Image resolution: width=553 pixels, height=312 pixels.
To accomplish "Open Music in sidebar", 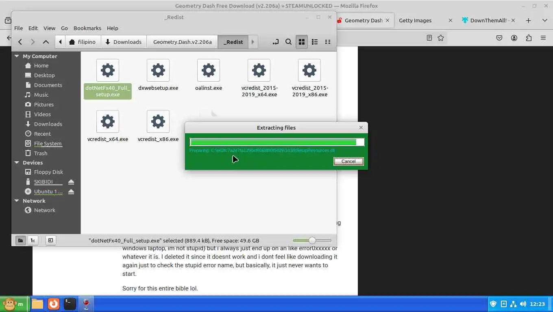I will (x=41, y=95).
